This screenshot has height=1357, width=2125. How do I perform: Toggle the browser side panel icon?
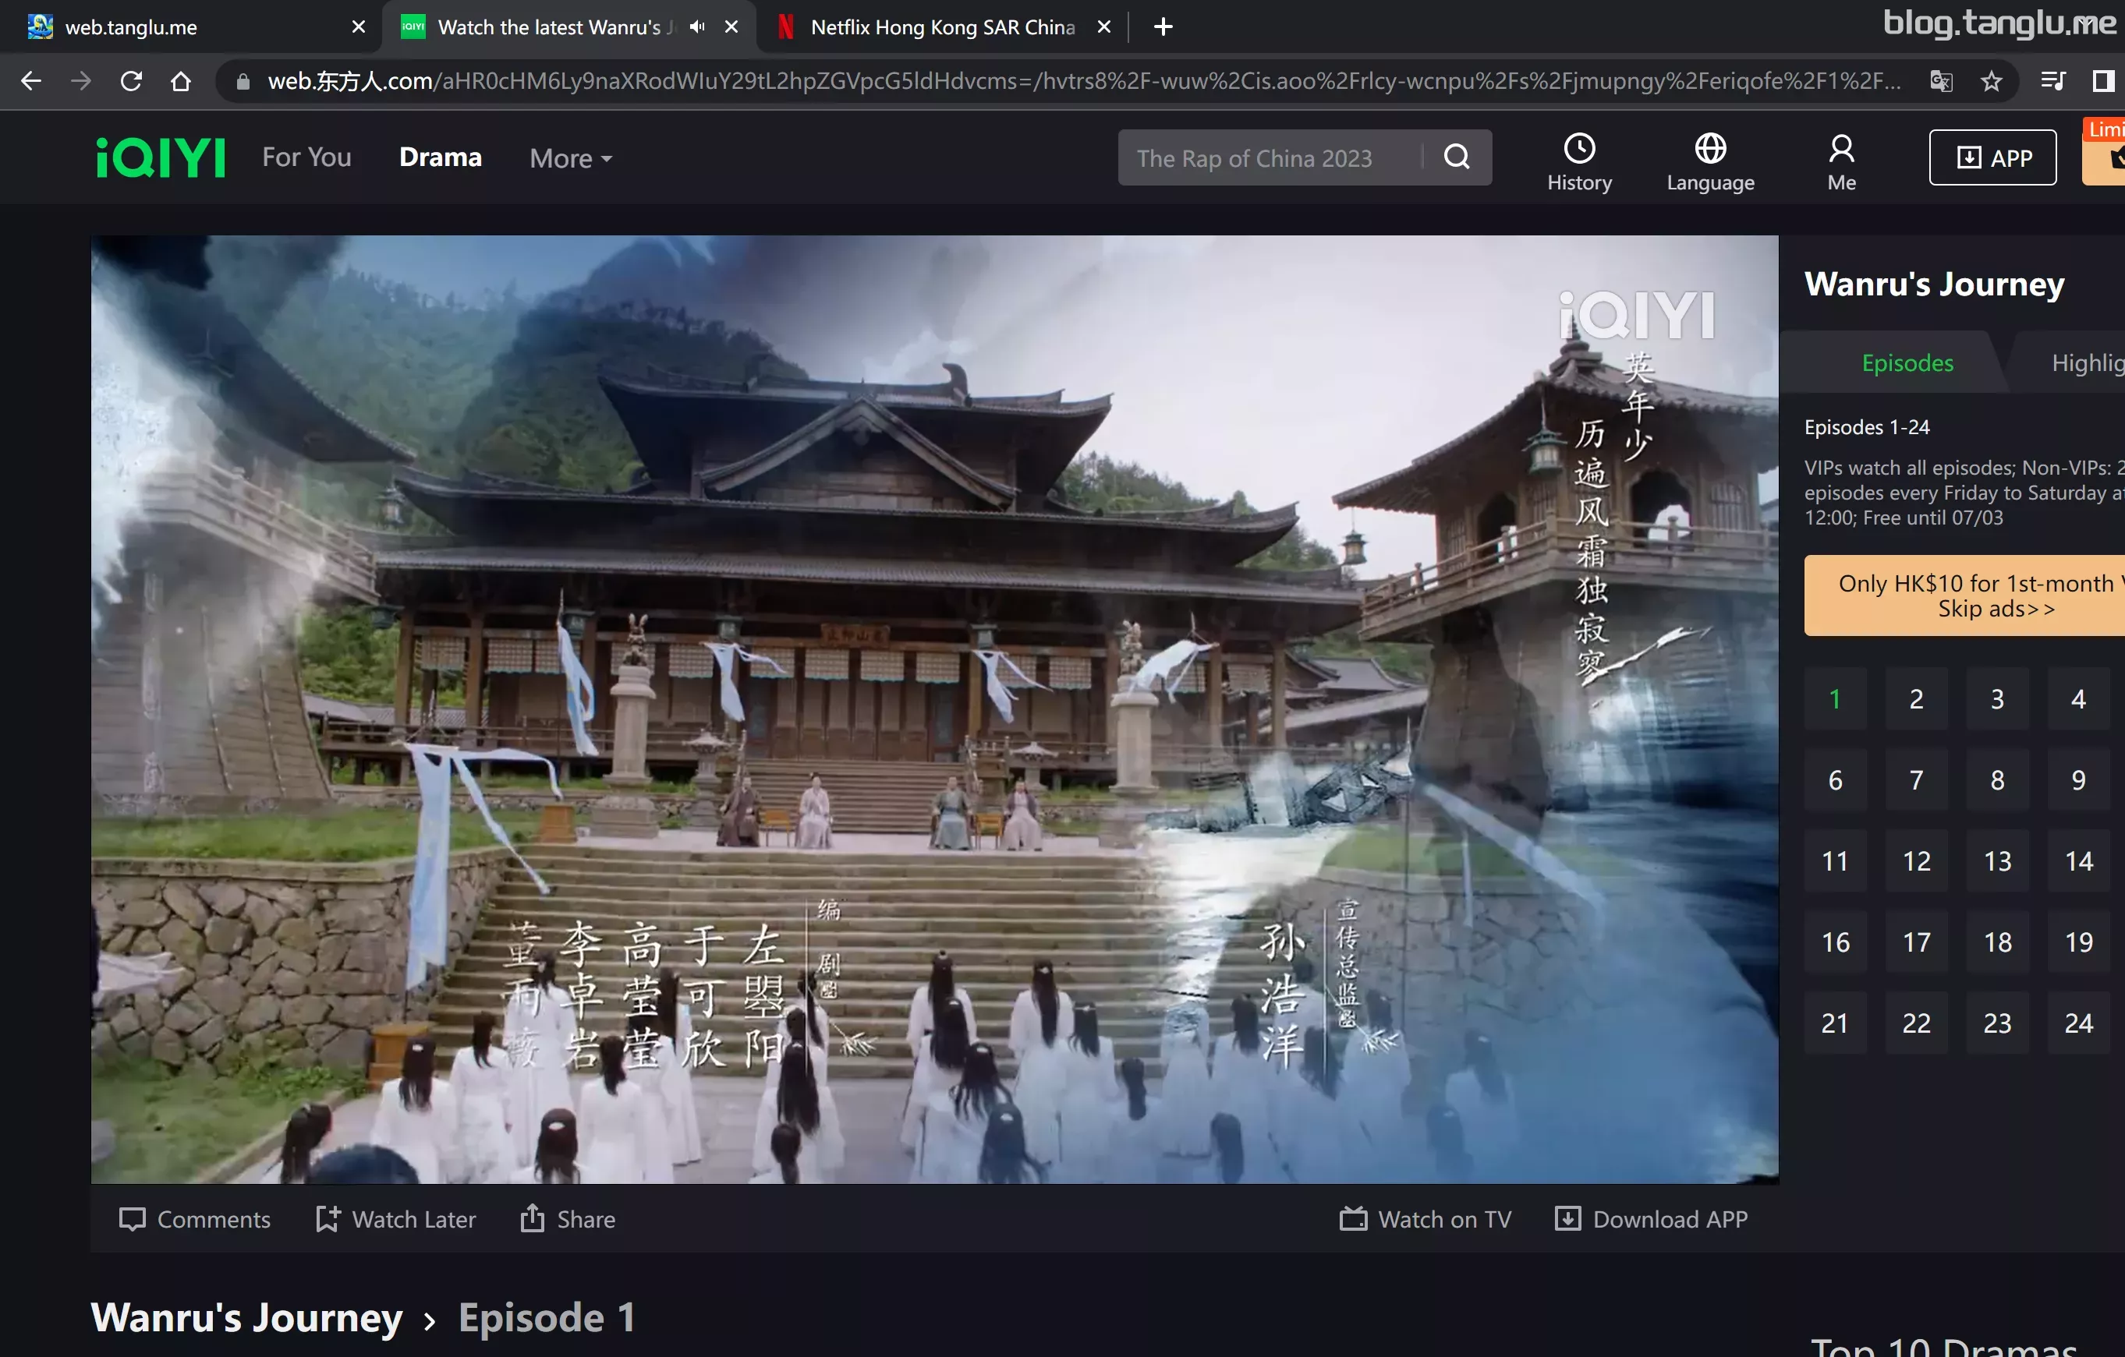2103,81
